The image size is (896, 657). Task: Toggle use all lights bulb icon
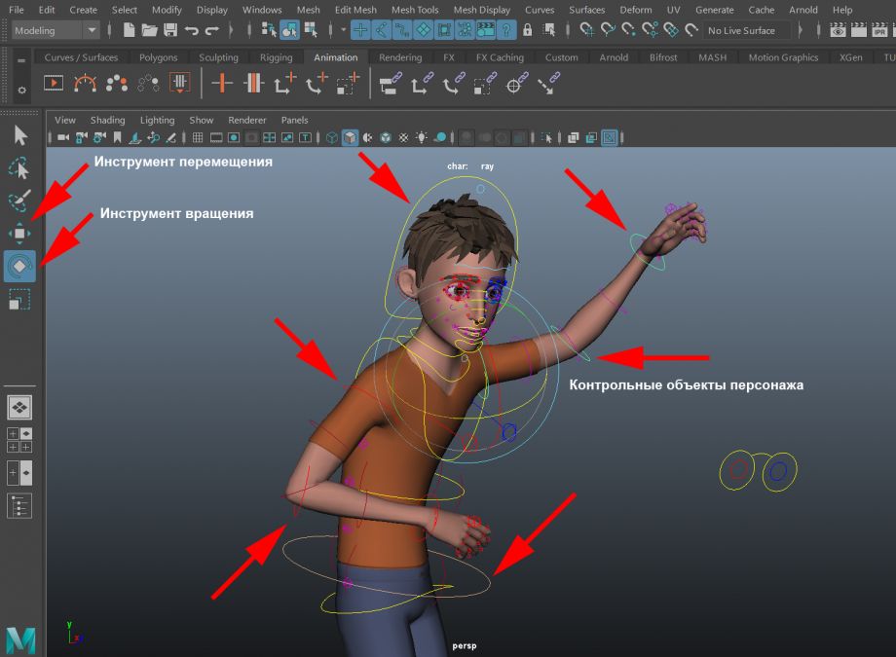[422, 137]
